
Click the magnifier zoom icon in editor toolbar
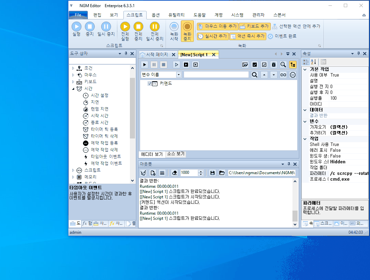pyautogui.click(x=283, y=65)
